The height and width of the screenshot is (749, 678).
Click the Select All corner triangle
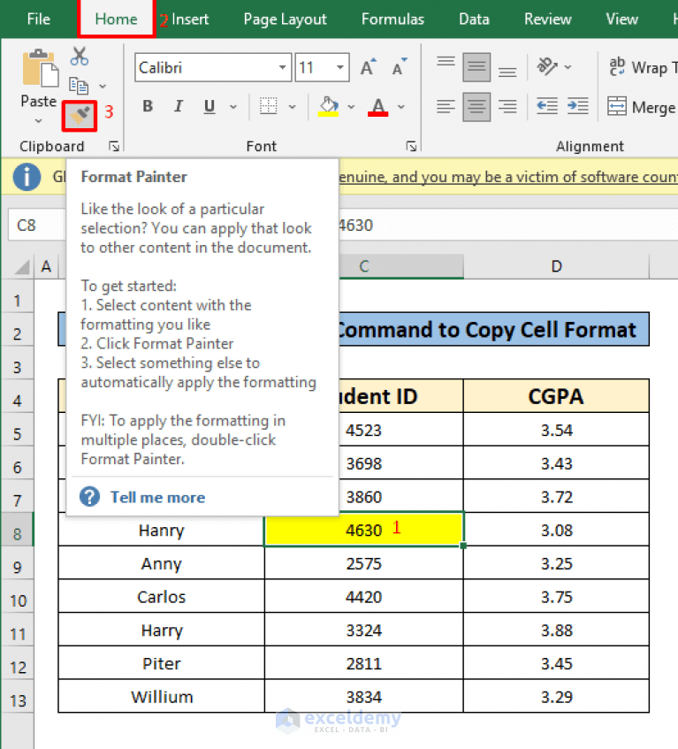coord(22,267)
